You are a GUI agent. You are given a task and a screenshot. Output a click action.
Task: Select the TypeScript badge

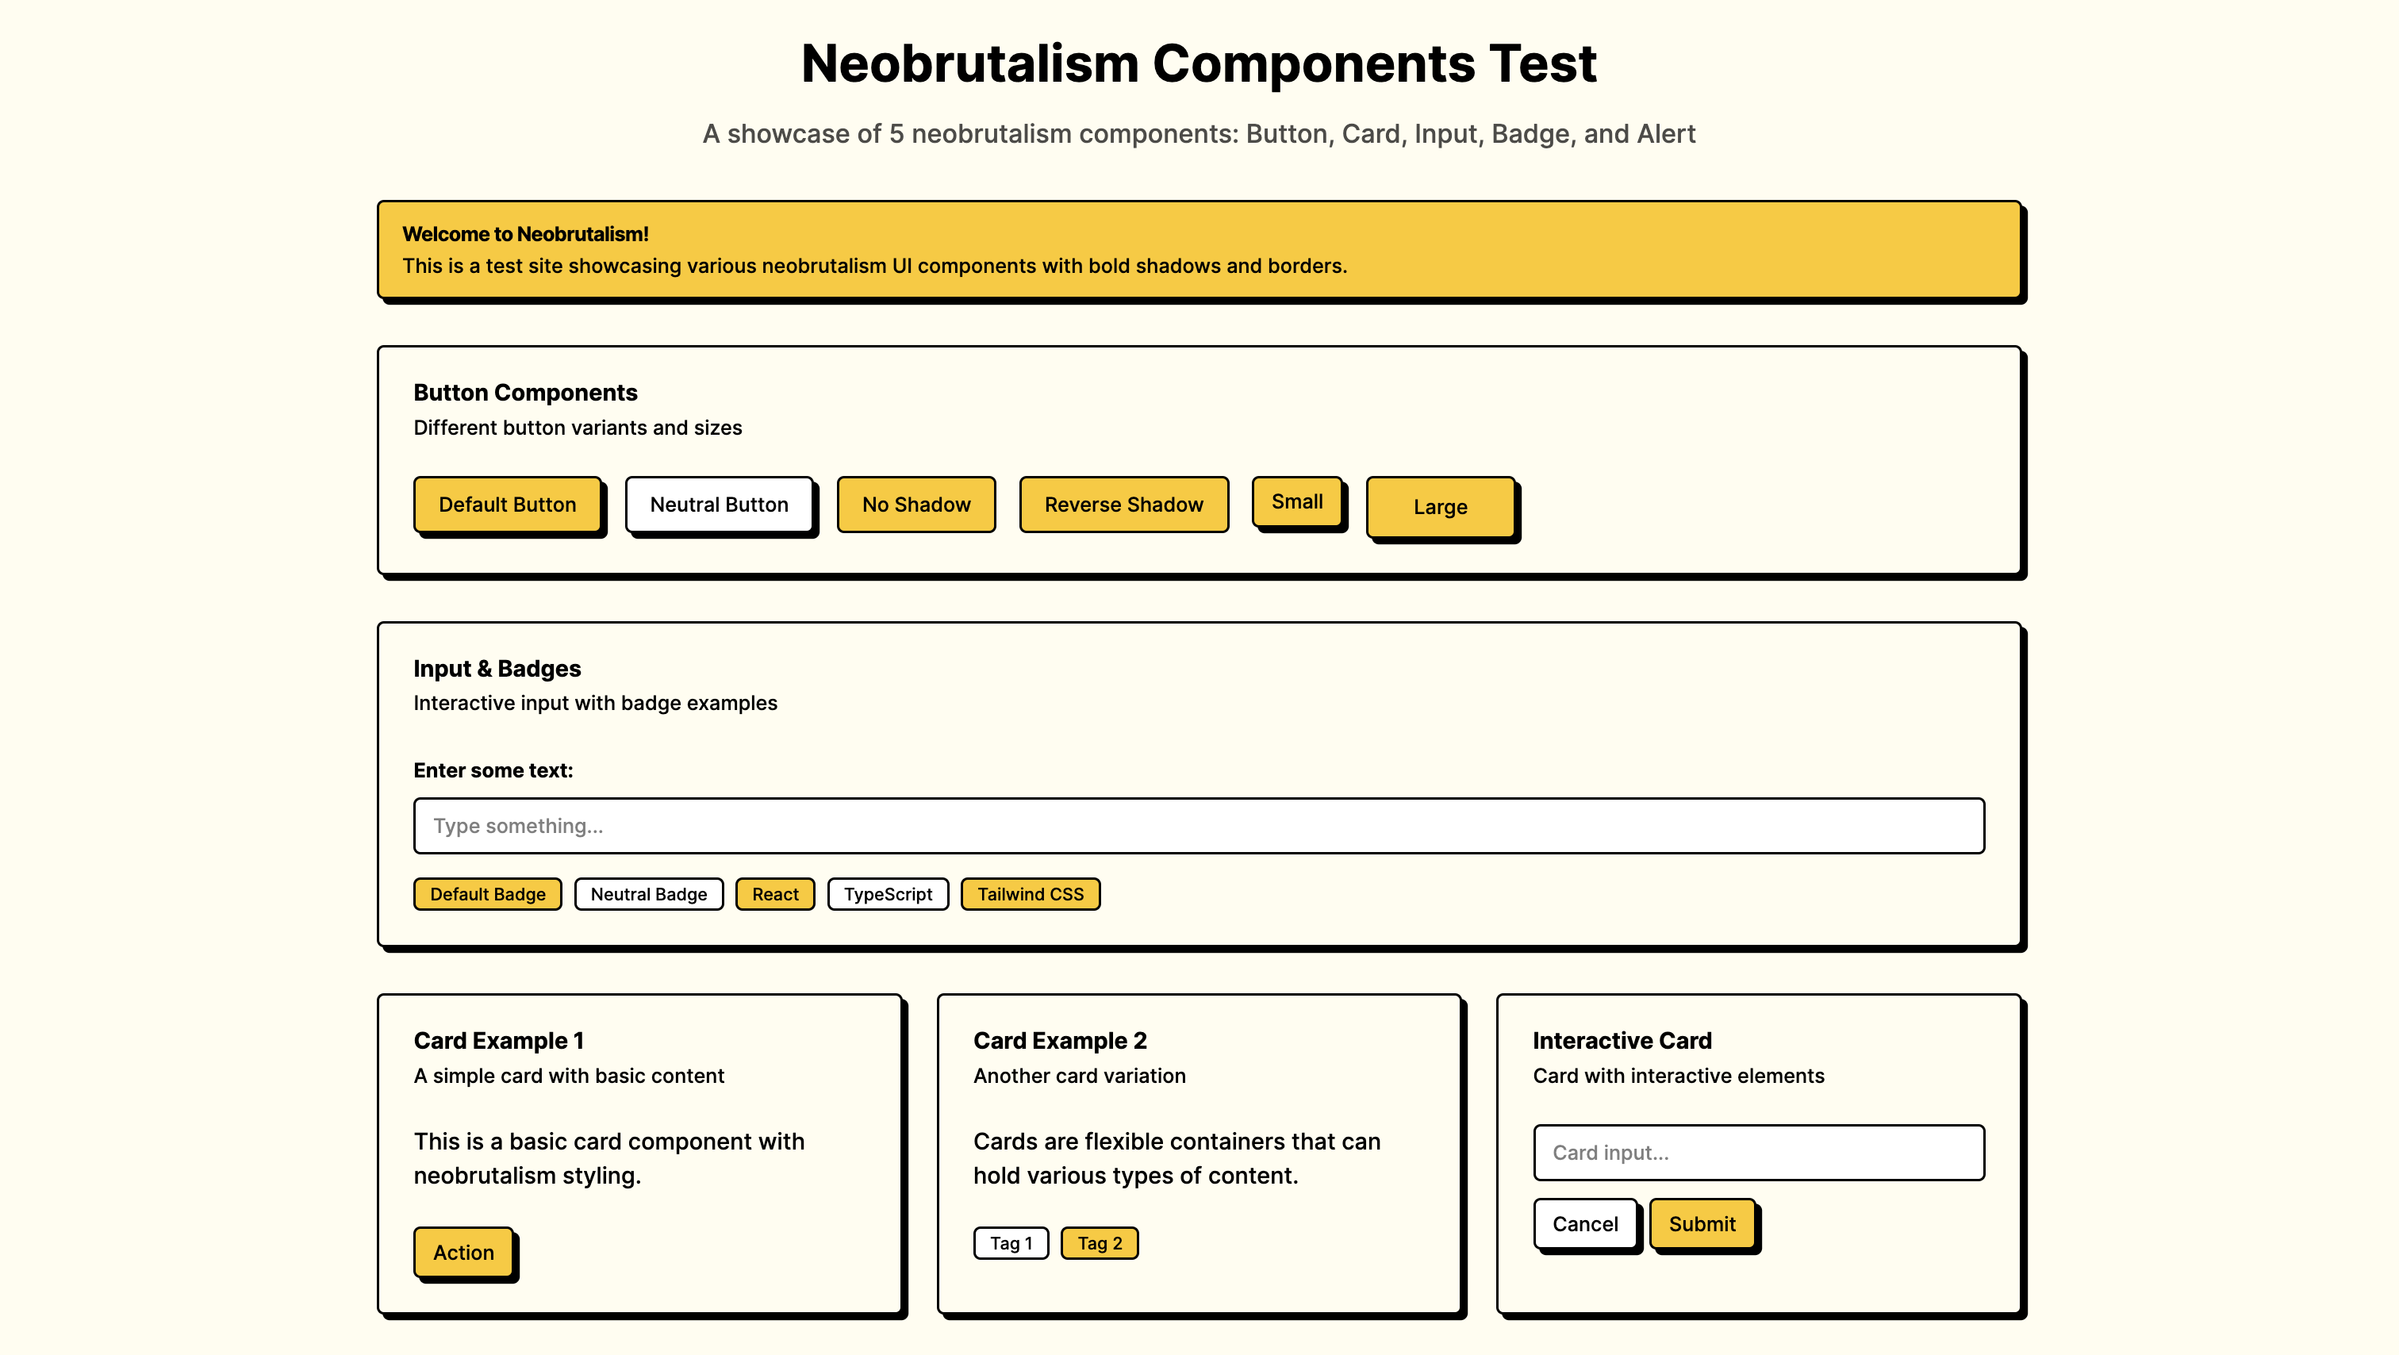pyautogui.click(x=889, y=894)
